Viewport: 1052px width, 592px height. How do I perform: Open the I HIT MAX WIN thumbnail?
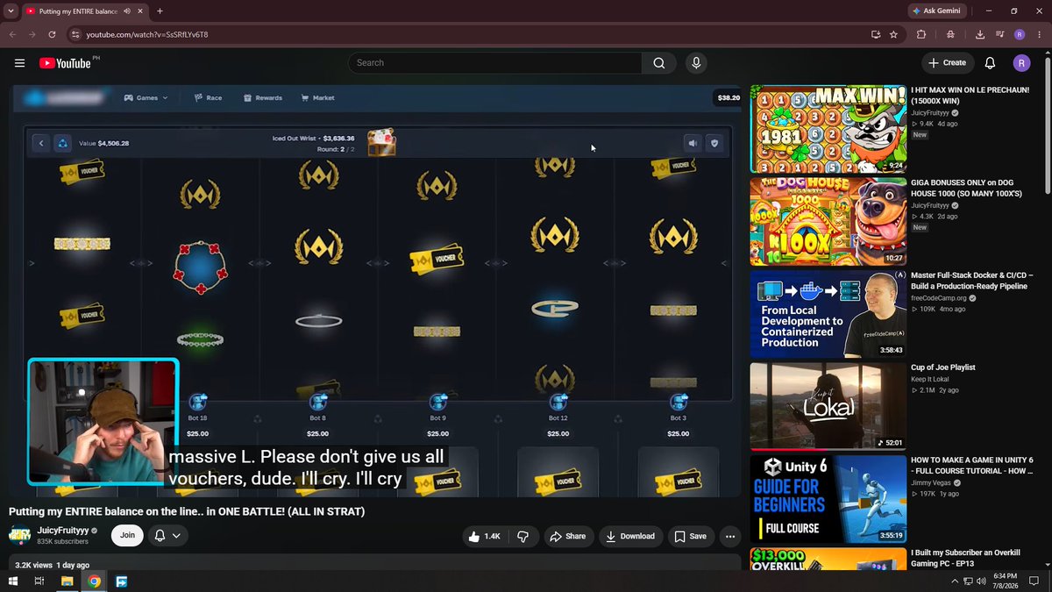click(828, 129)
